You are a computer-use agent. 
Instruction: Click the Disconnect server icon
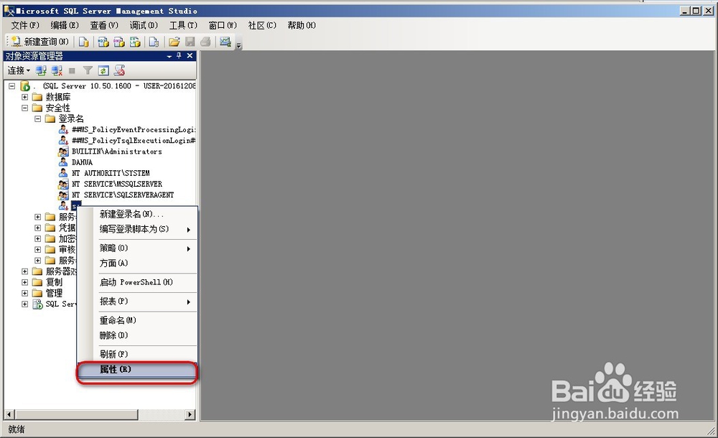point(57,70)
